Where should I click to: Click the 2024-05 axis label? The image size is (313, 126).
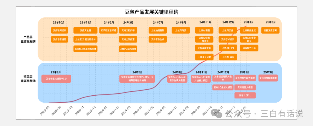(x=149, y=110)
